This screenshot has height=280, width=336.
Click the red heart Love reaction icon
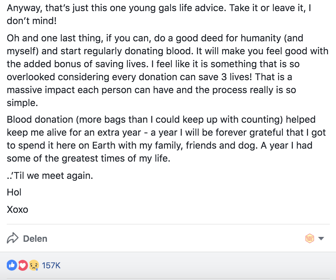point(23,265)
